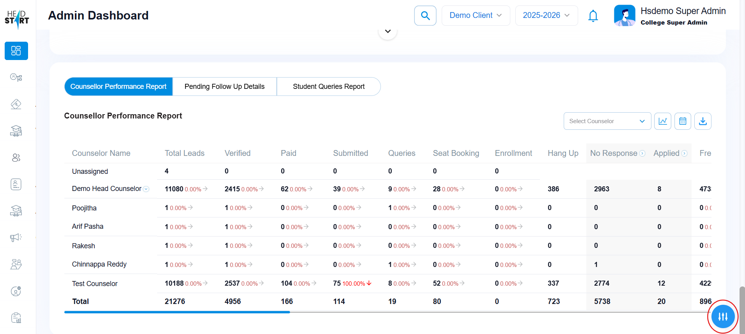Screen dimensions: 745x334
Task: Download the counsellor performance report
Action: (x=703, y=121)
